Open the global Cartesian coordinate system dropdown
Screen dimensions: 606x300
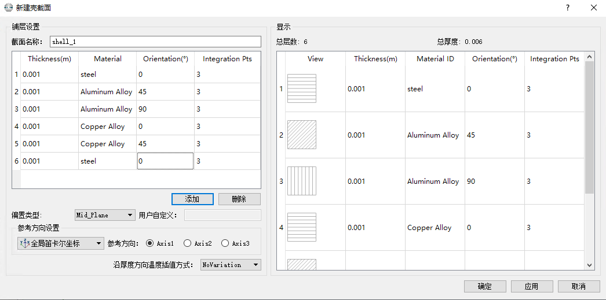coord(61,243)
